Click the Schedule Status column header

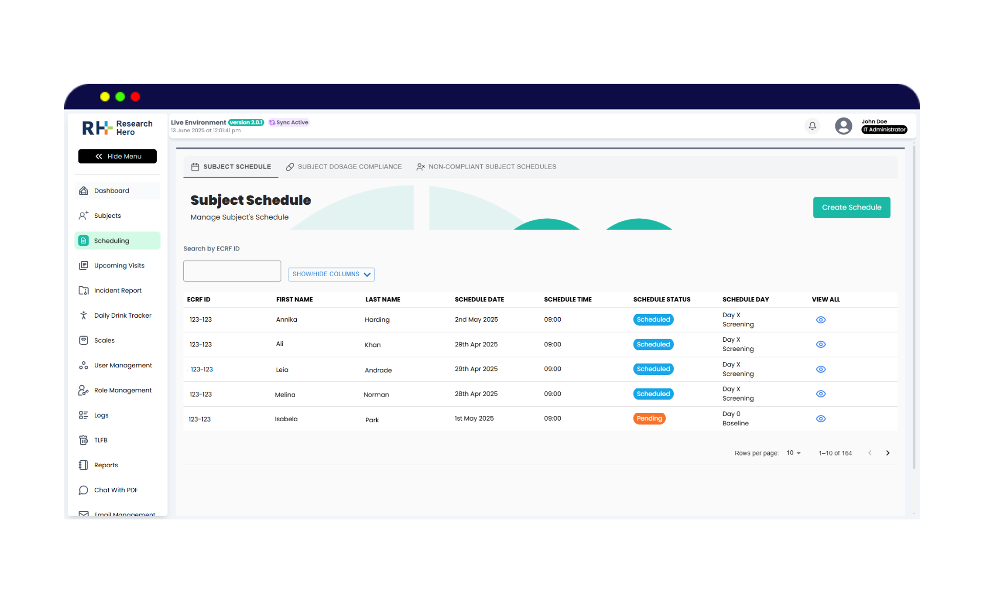[662, 300]
